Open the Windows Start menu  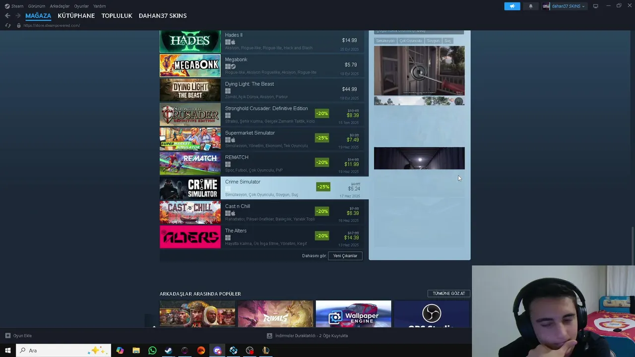[7, 351]
